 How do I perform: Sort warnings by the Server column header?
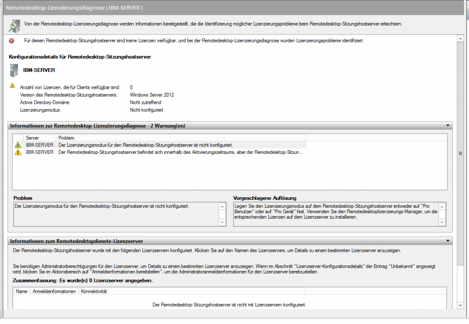click(39, 138)
